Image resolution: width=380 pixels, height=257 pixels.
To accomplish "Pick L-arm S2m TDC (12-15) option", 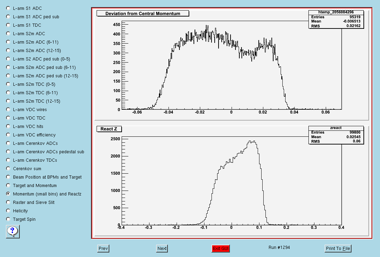I will [x=8, y=101].
